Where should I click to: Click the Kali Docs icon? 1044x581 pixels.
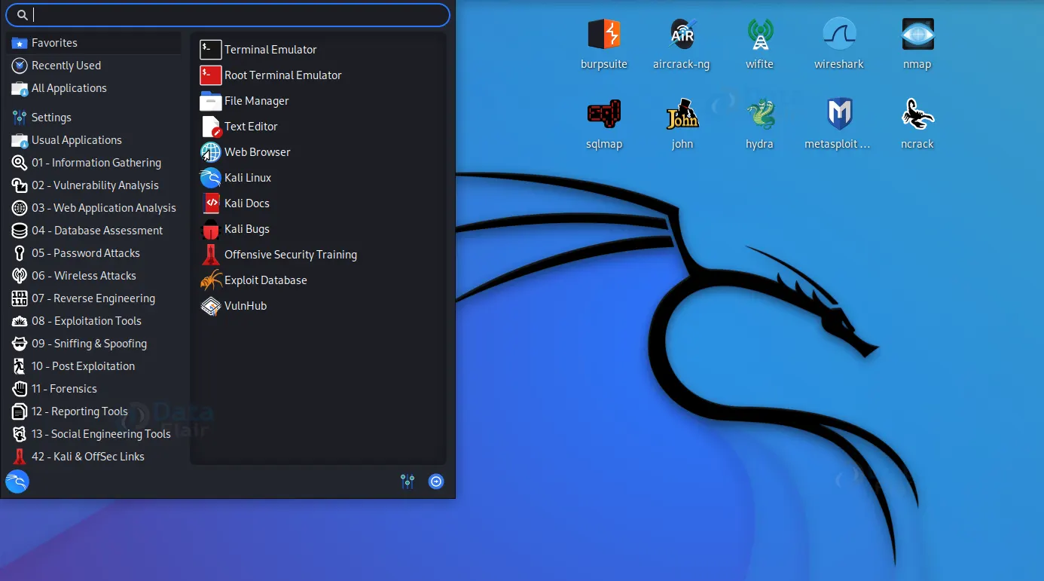pos(210,203)
